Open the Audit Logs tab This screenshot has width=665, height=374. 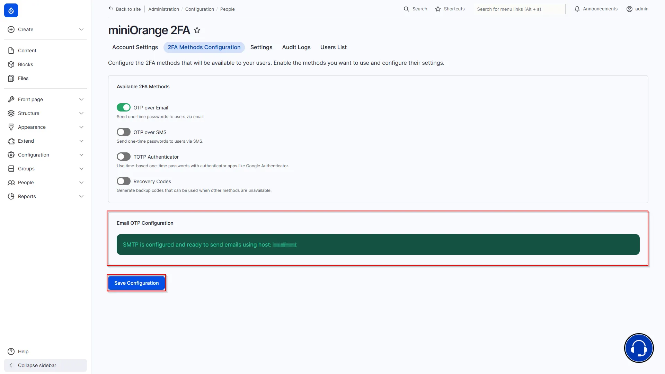296,47
